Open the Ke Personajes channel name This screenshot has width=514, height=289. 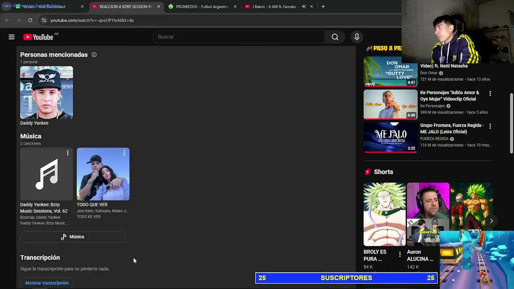point(432,106)
